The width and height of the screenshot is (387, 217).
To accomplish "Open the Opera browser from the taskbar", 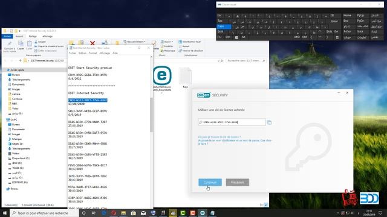I will 114,213.
